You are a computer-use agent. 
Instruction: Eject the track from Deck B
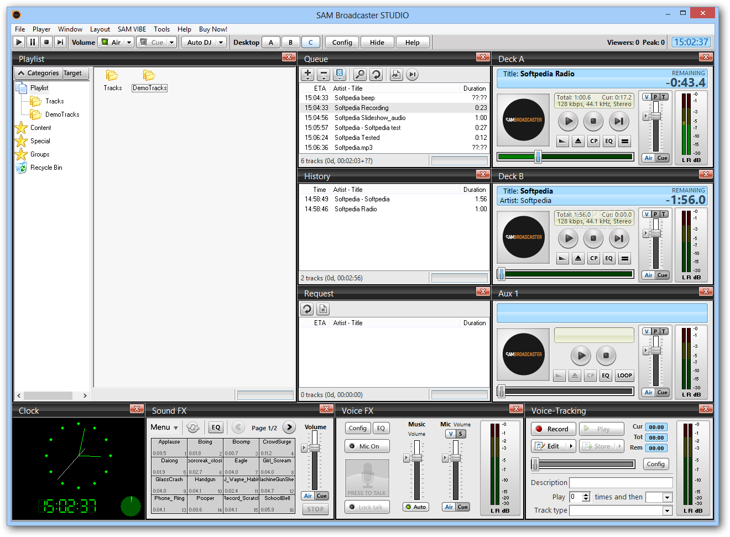click(x=578, y=258)
